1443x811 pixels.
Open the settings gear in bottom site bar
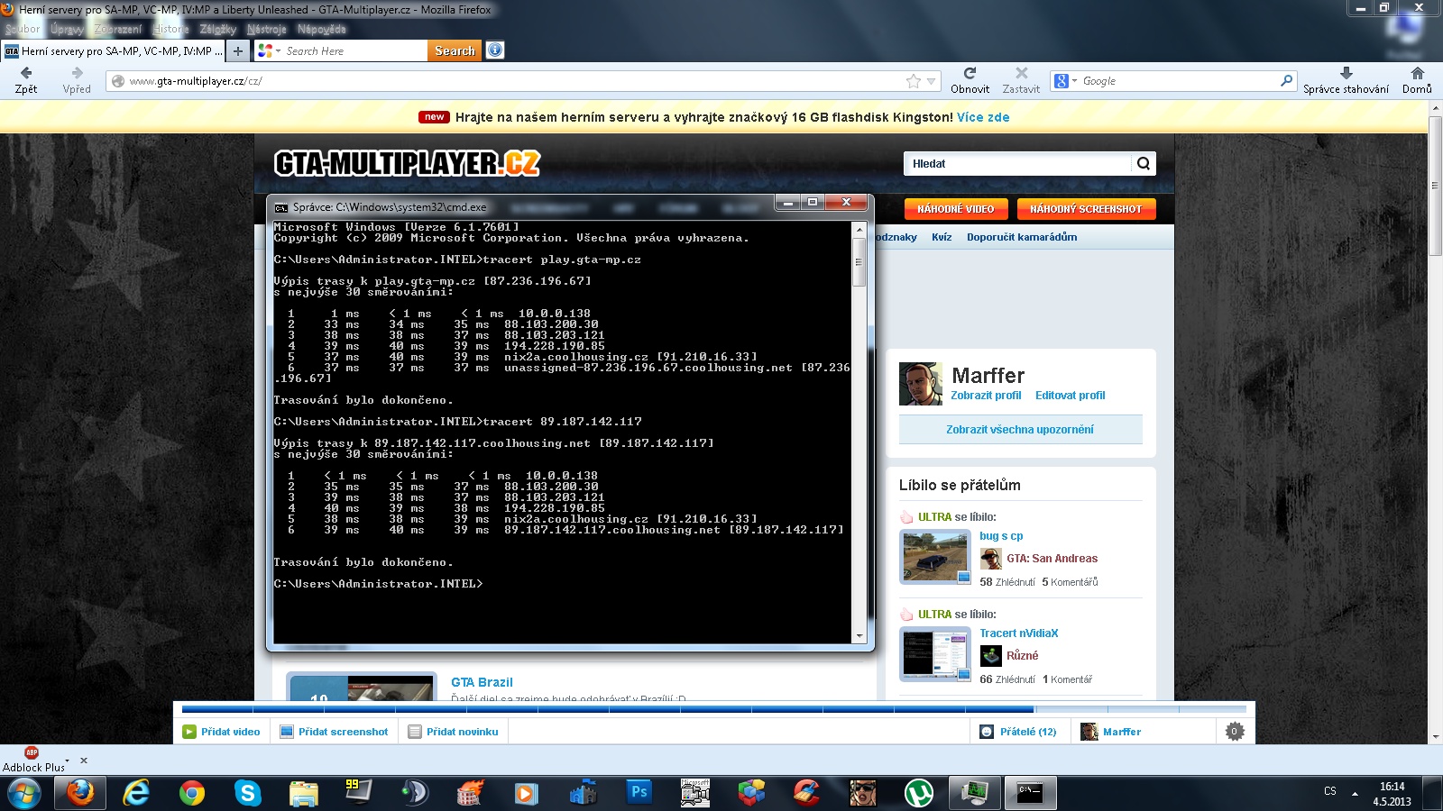point(1235,732)
